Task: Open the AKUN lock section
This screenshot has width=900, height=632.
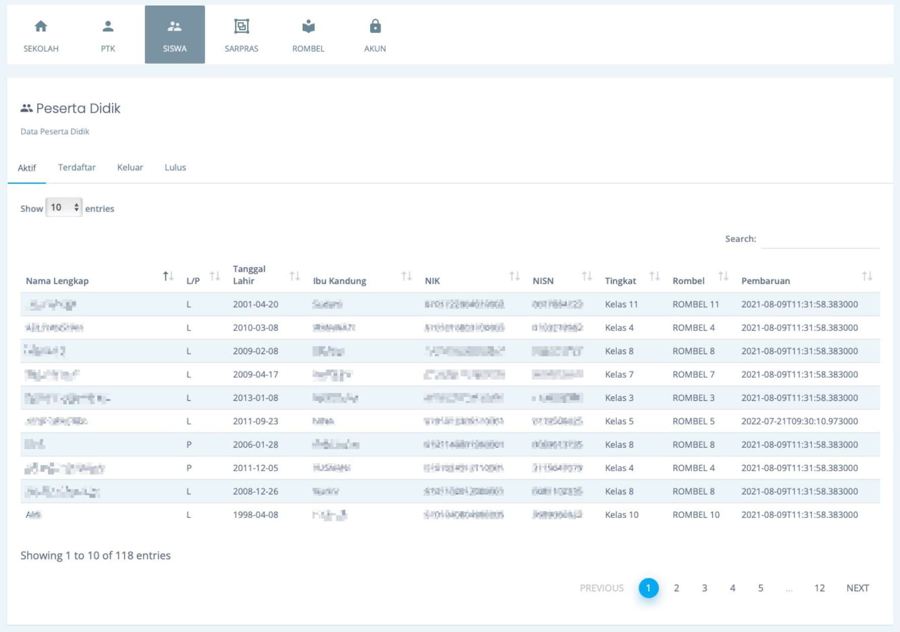Action: (x=375, y=35)
